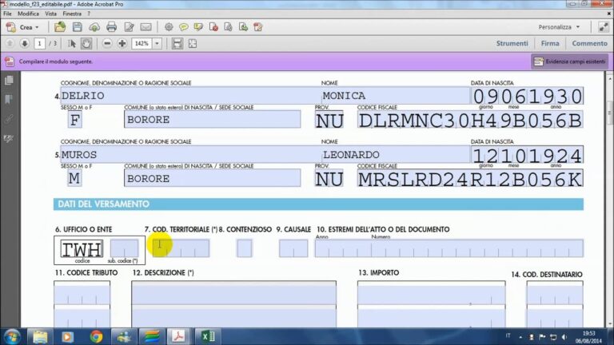Open the Personalizza dropdown
The image size is (614, 345).
tap(559, 27)
